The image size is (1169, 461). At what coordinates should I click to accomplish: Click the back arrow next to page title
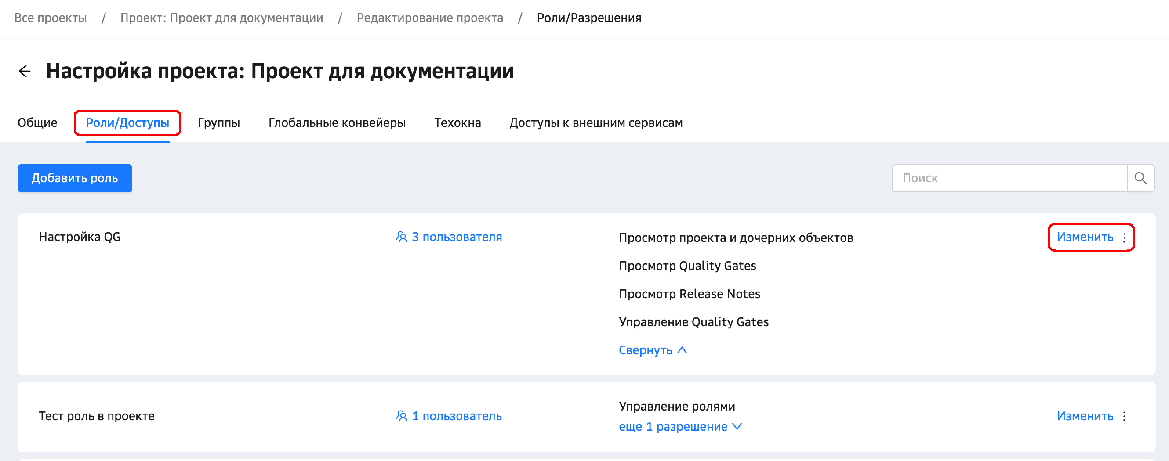(25, 71)
